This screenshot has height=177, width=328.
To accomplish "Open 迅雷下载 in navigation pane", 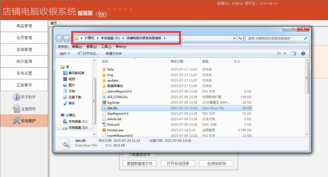I will pos(72,97).
